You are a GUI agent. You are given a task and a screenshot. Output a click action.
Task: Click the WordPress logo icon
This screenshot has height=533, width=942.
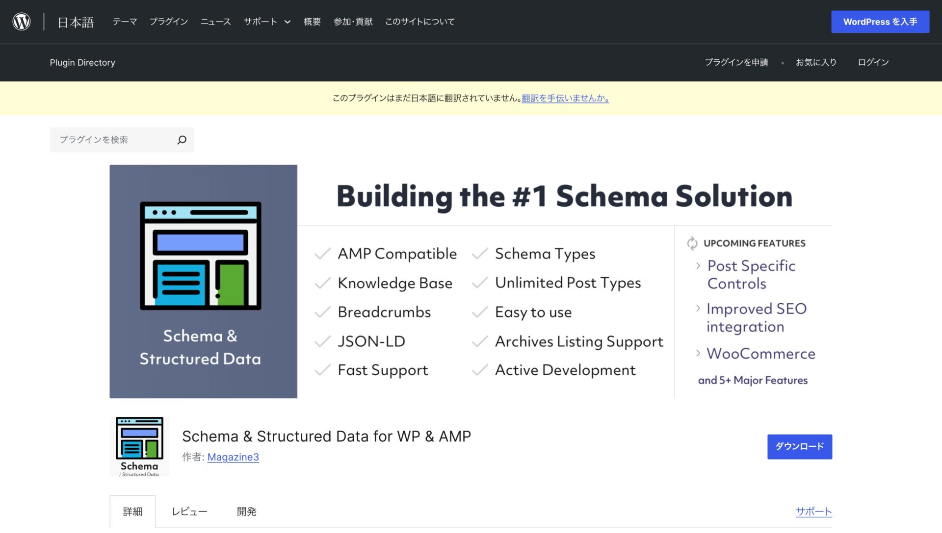click(21, 21)
